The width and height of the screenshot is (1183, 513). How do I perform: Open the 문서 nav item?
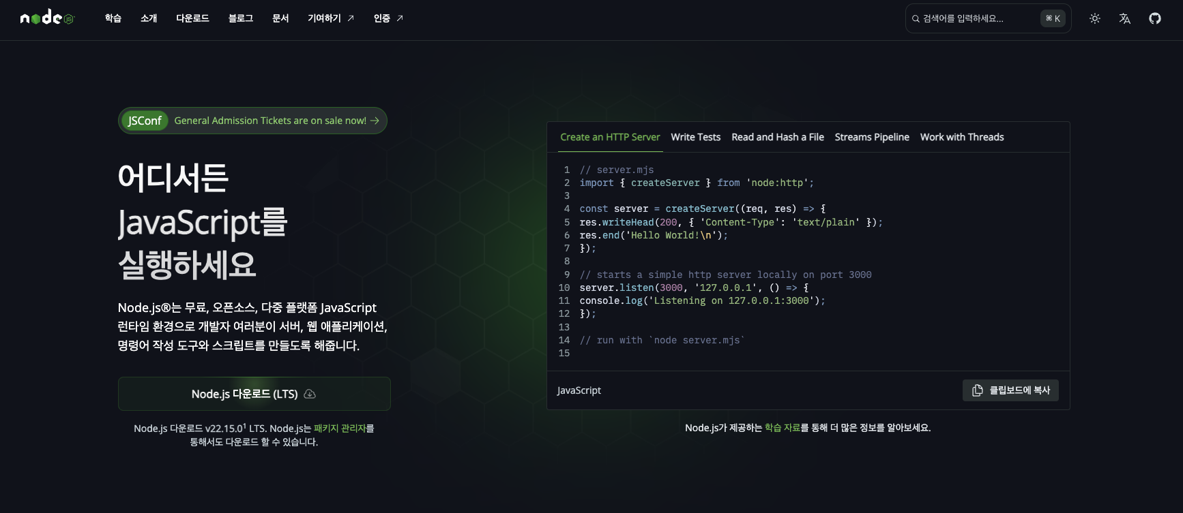tap(280, 18)
